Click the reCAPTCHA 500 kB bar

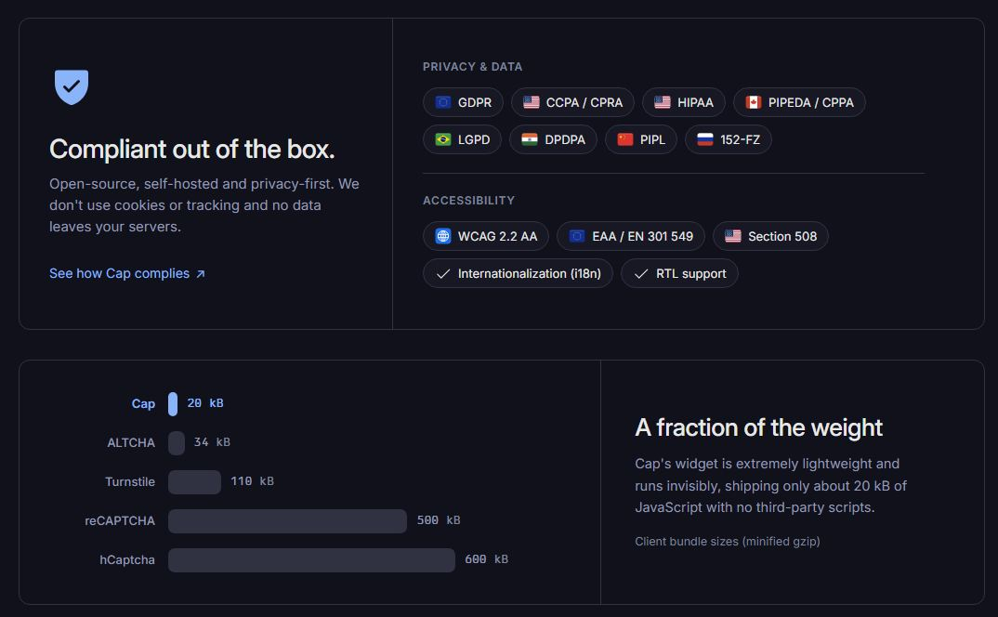(288, 521)
